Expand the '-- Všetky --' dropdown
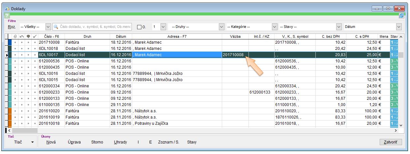The width and height of the screenshot is (410, 154). [48, 27]
